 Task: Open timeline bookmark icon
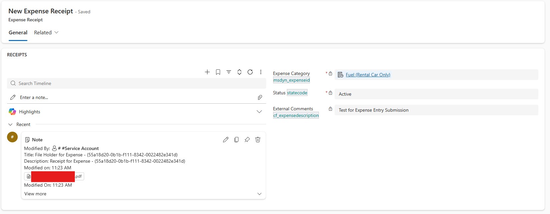click(x=218, y=72)
